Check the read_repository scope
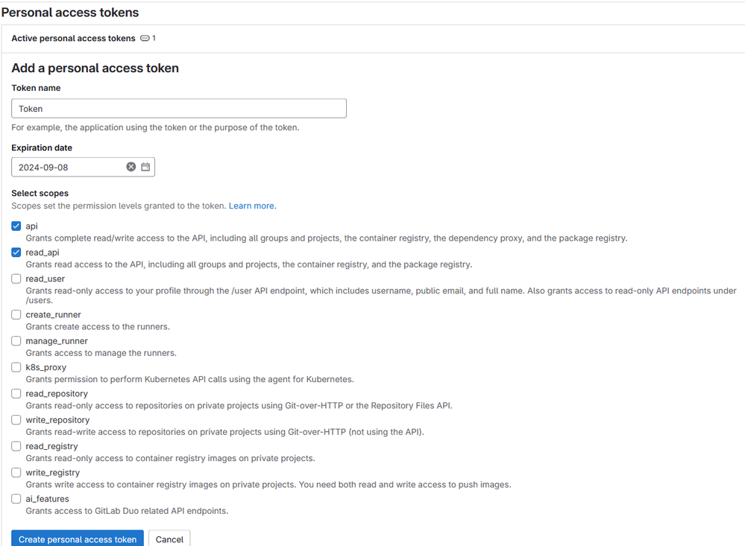This screenshot has height=546, width=745. (16, 393)
